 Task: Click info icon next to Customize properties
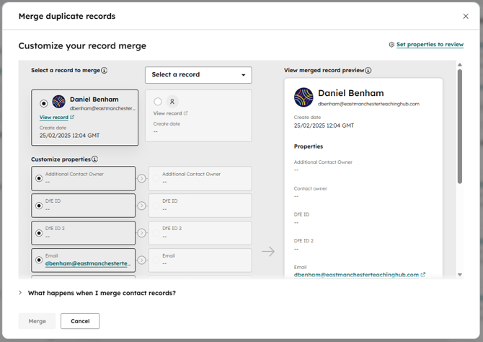click(94, 159)
